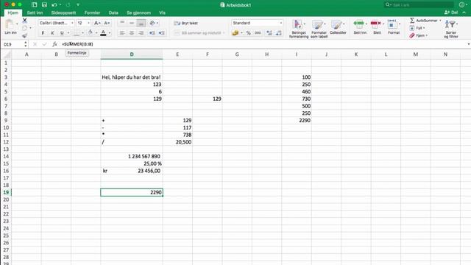The image size is (471, 265).
Task: Click the Cut scissors icon
Action: [x=24, y=21]
